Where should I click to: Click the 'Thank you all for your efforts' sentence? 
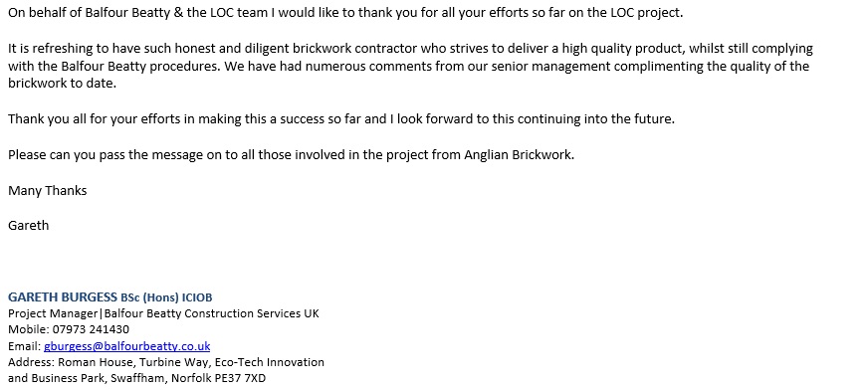(x=341, y=119)
